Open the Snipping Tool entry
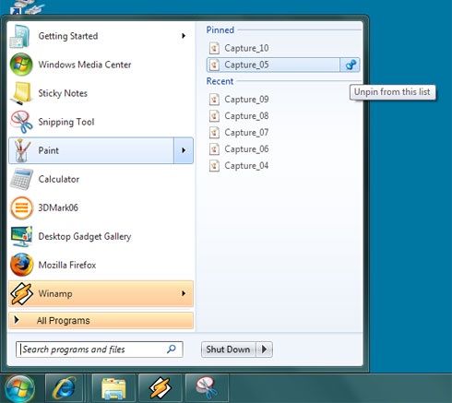Screen dimensions: 452x403 [101, 122]
